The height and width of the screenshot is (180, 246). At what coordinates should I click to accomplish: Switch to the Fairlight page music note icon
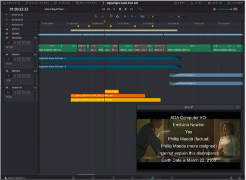click(153, 178)
